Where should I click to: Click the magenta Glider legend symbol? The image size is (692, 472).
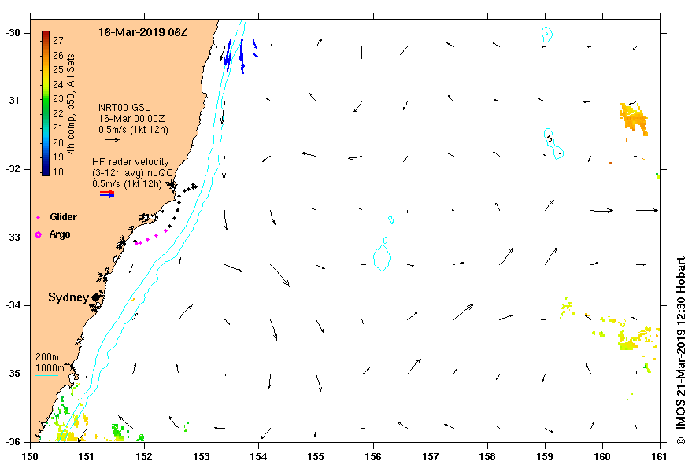click(x=39, y=217)
